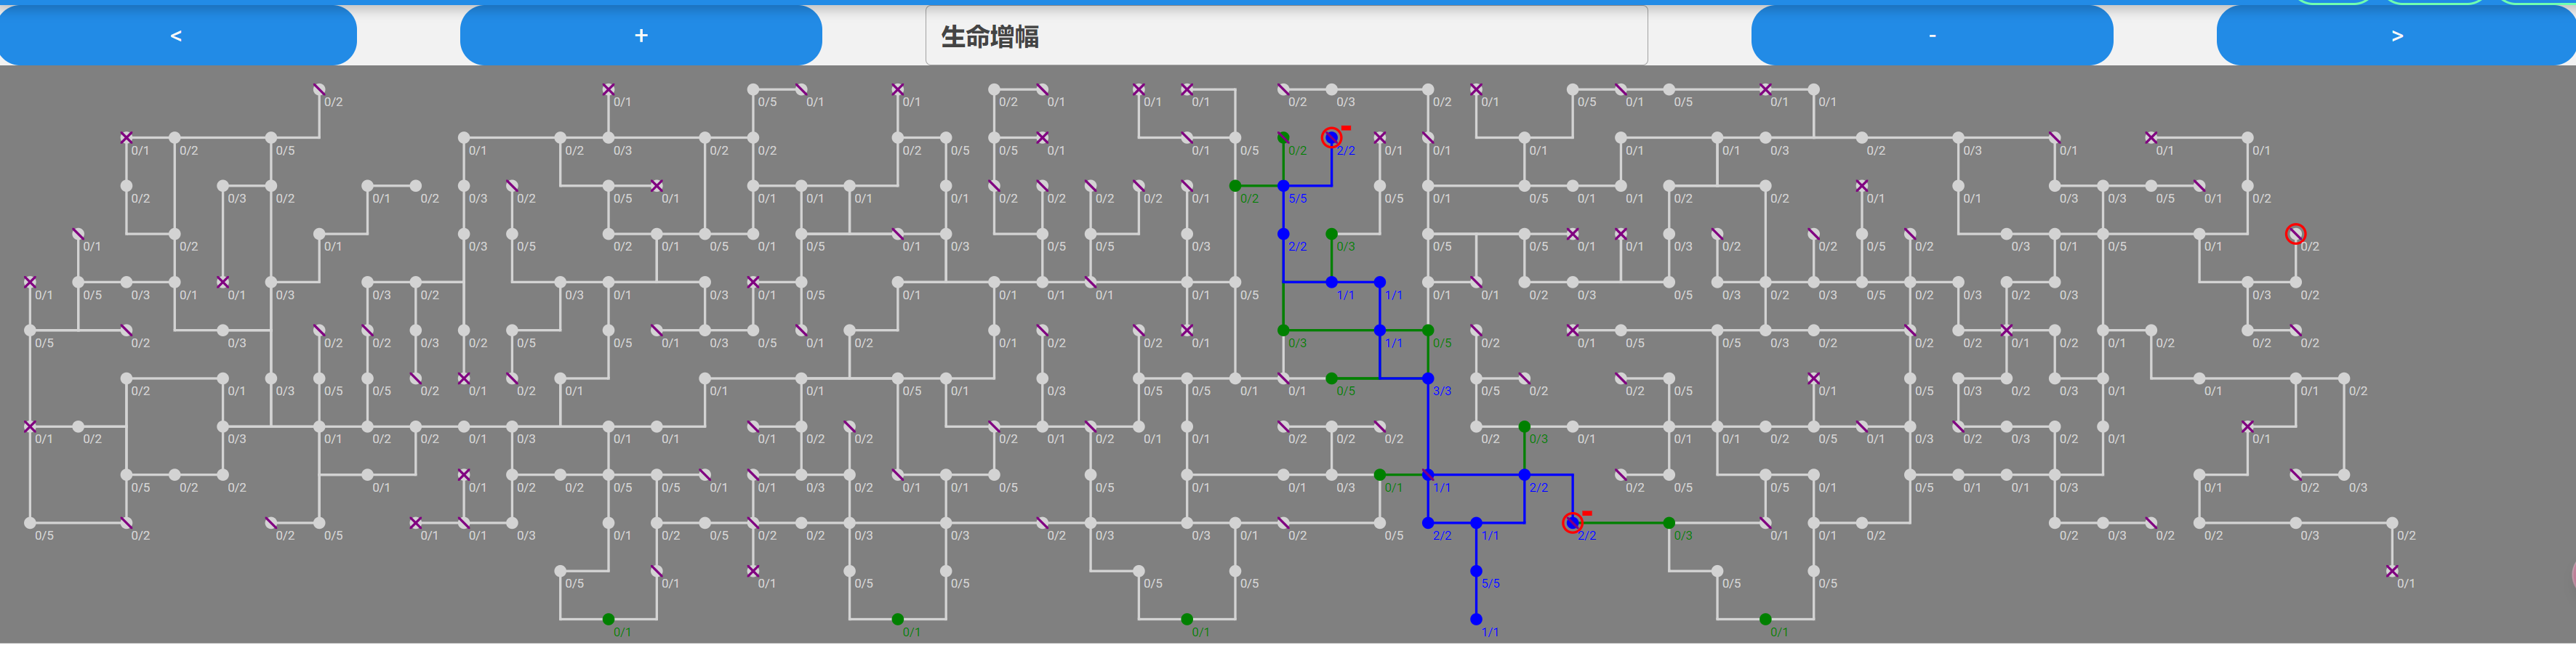This screenshot has height=645, width=2576.
Task: Select the lower blue 5/5 node
Action: tap(1476, 571)
